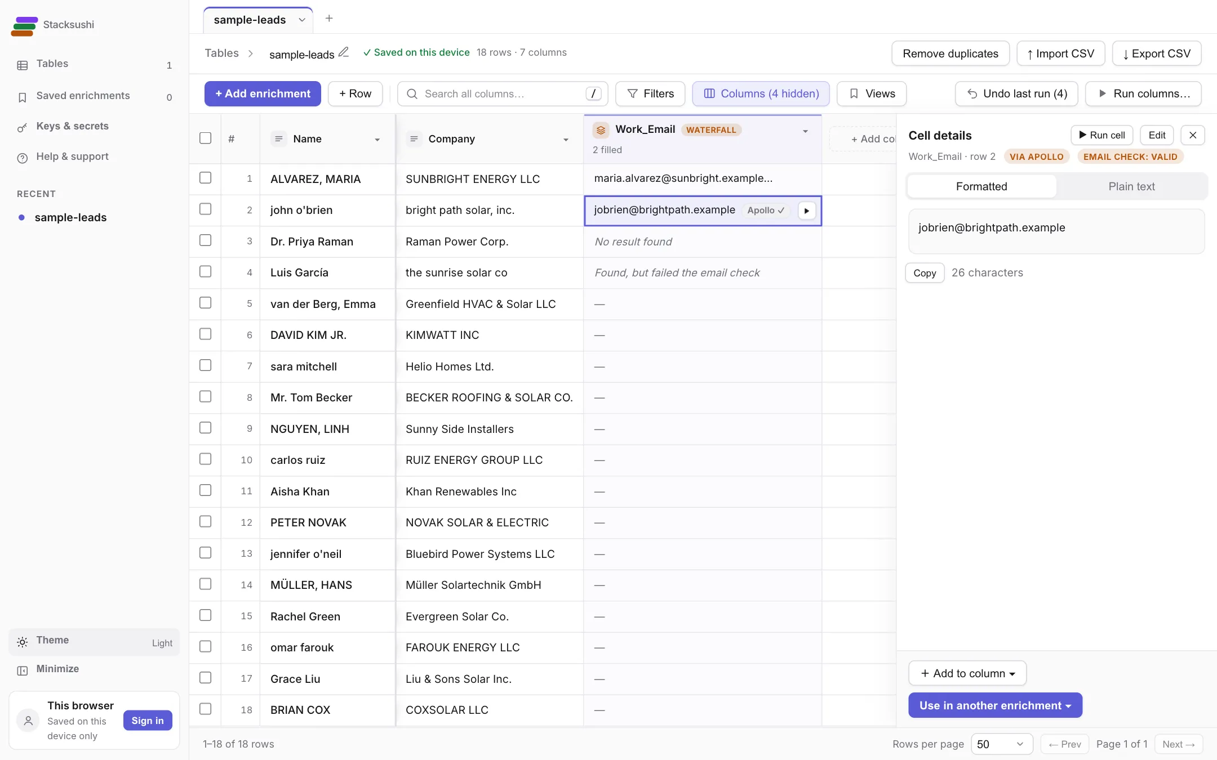Check the box for DAVID KIM JR.
Viewport: 1217px width, 760px height.
coord(206,334)
